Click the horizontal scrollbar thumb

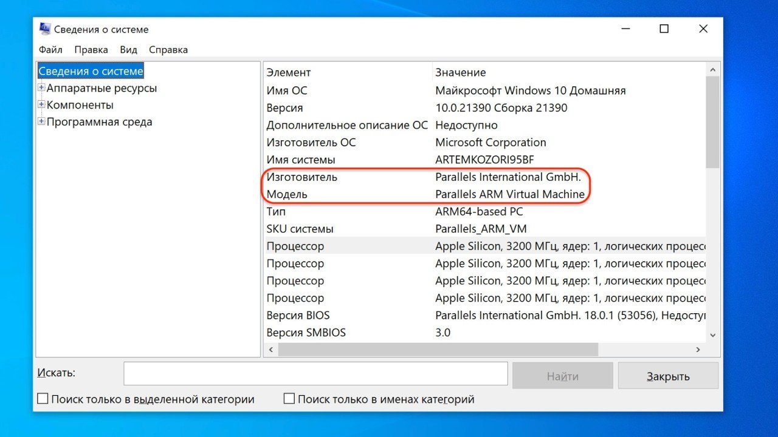pyautogui.click(x=438, y=350)
